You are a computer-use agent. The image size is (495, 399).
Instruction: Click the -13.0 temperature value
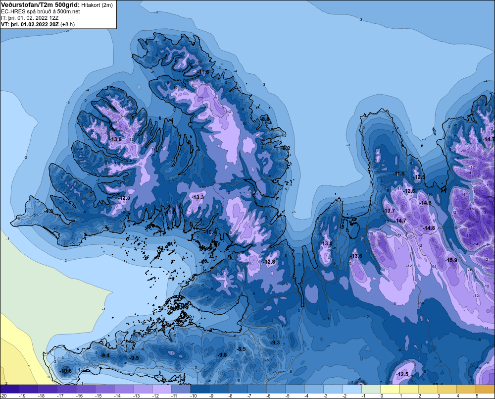coord(326,243)
